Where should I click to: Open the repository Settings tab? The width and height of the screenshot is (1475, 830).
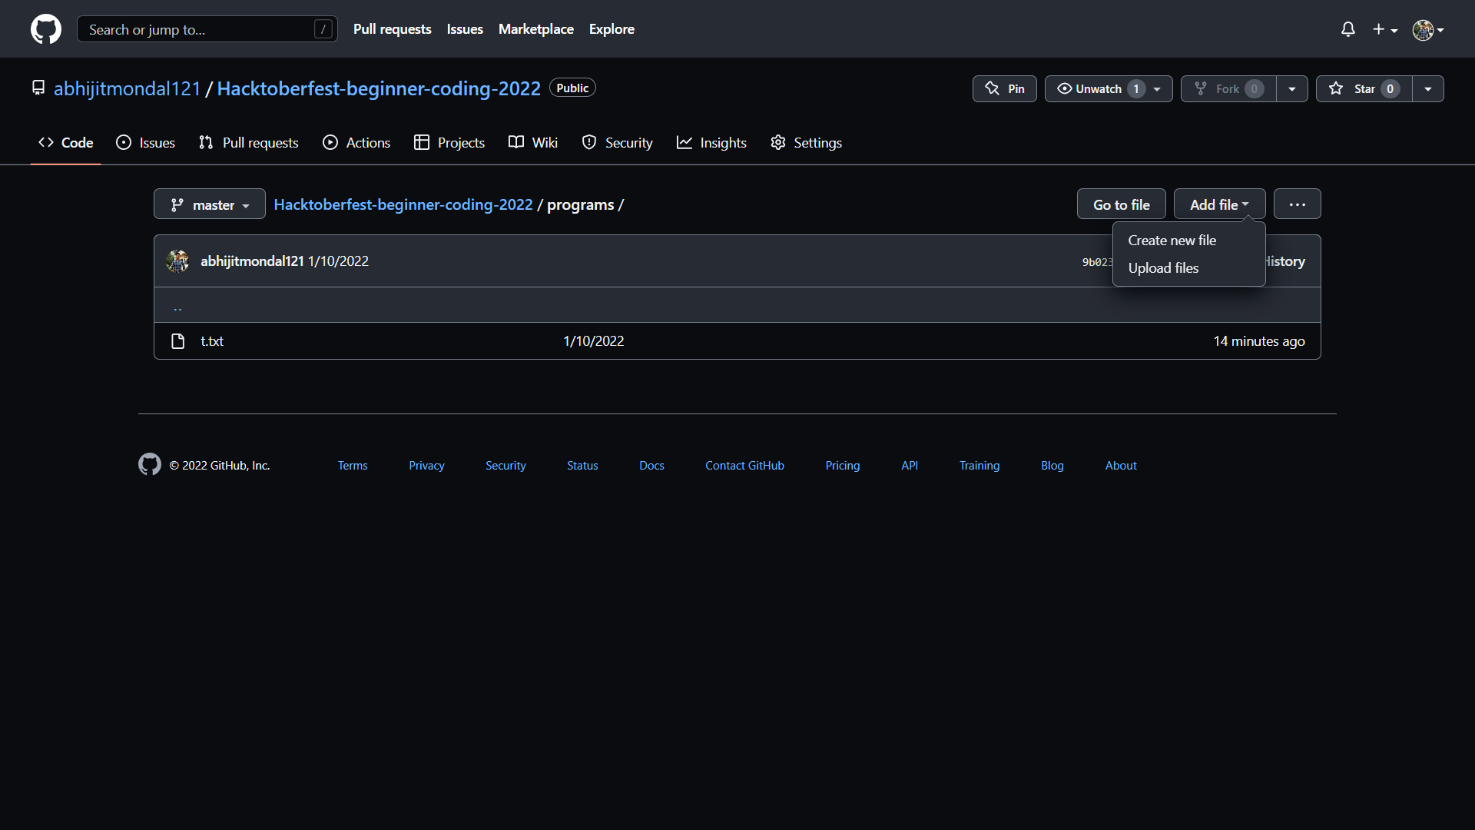point(806,142)
